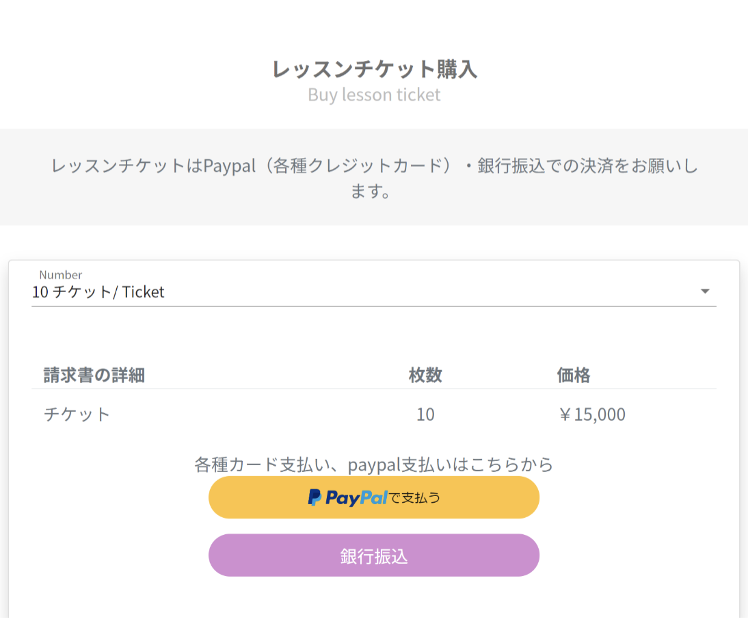748x628 pixels.
Task: Click the small Number field label
Action: pyautogui.click(x=61, y=275)
